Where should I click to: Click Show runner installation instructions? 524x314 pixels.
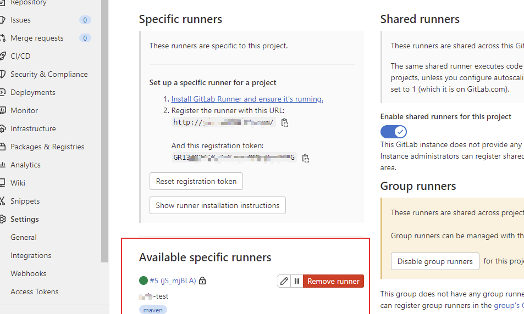[217, 205]
